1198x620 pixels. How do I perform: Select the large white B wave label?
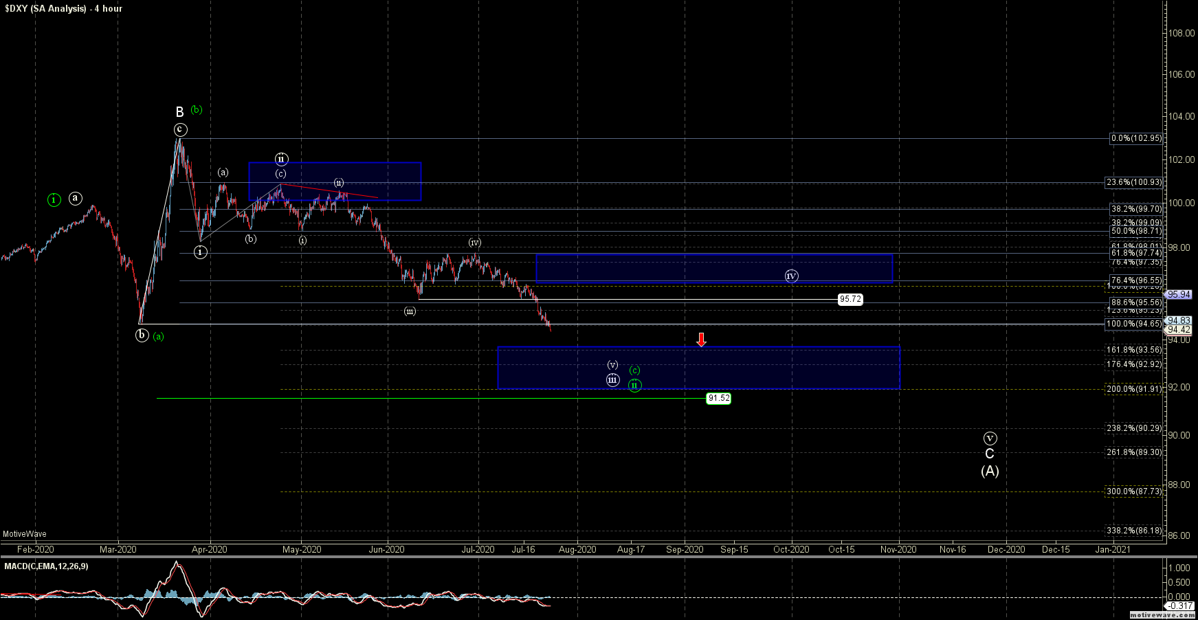coord(179,112)
